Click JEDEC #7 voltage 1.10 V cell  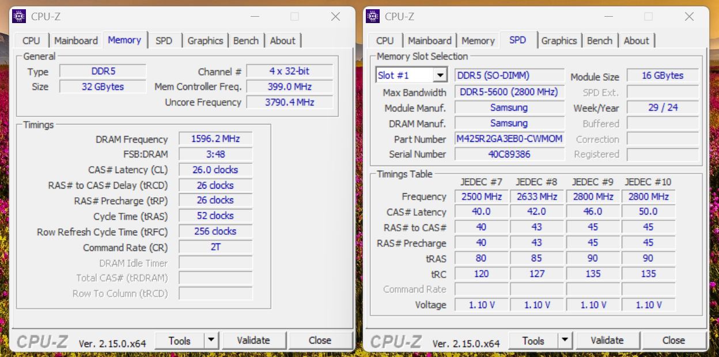pyautogui.click(x=482, y=305)
